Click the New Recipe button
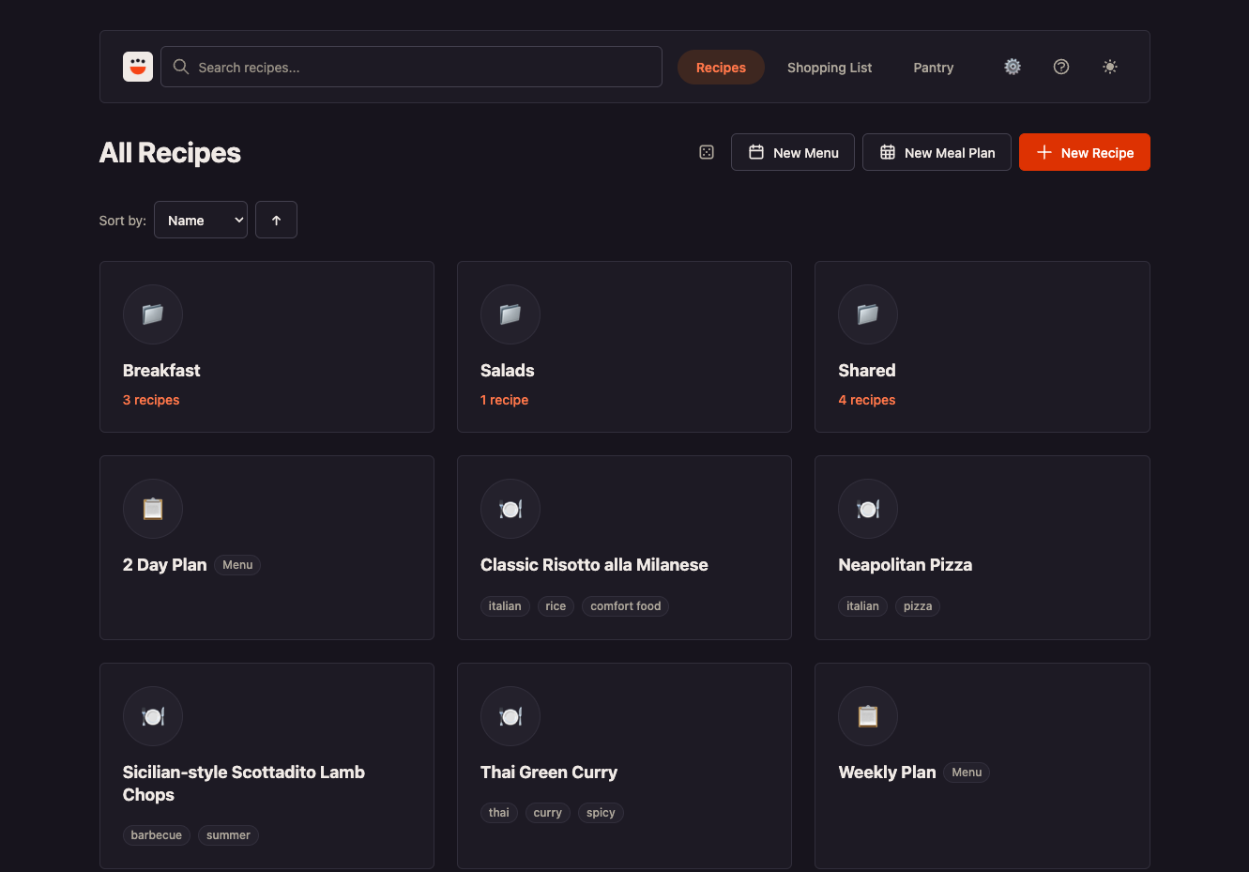The width and height of the screenshot is (1249, 872). point(1085,152)
